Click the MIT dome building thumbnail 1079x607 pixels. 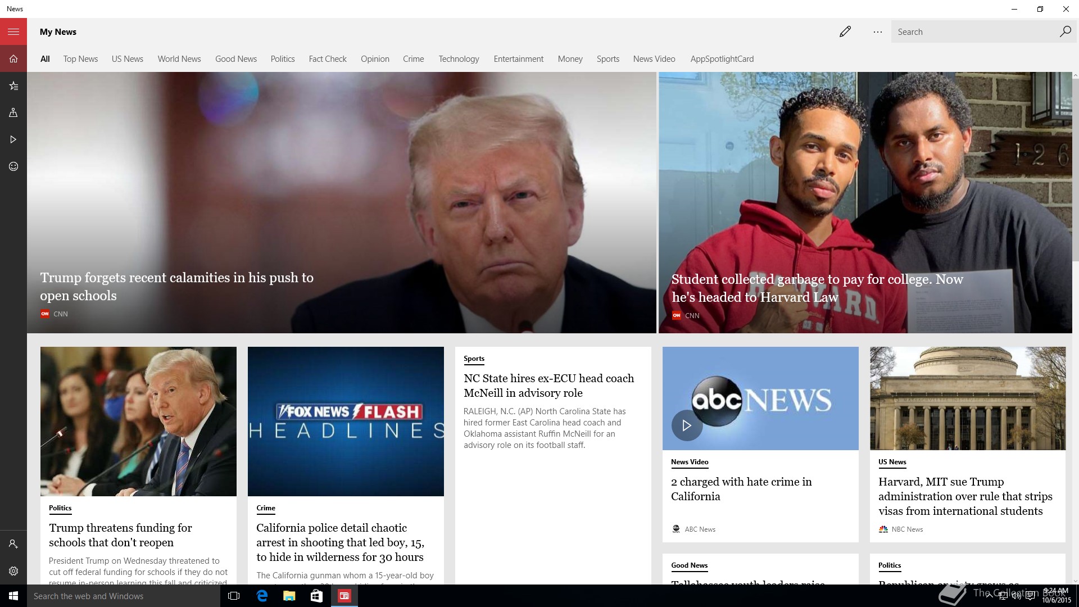click(968, 398)
